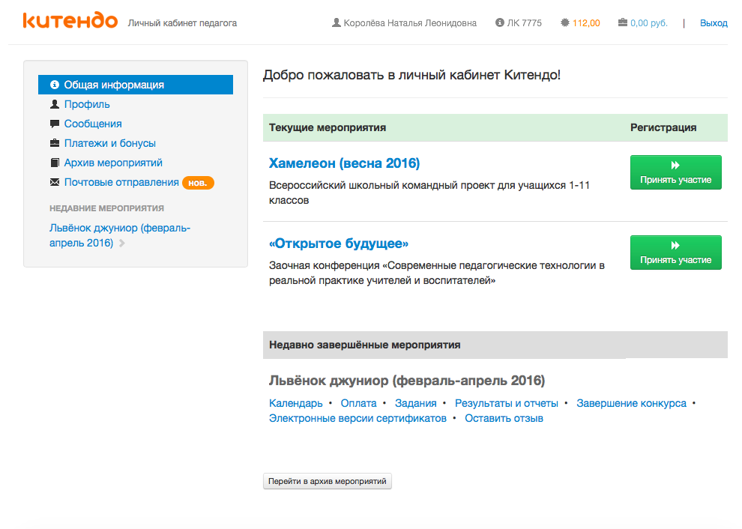Image resolution: width=742 pixels, height=529 pixels.
Task: Click the Всероссийский школьный командный проект description
Action: [429, 193]
